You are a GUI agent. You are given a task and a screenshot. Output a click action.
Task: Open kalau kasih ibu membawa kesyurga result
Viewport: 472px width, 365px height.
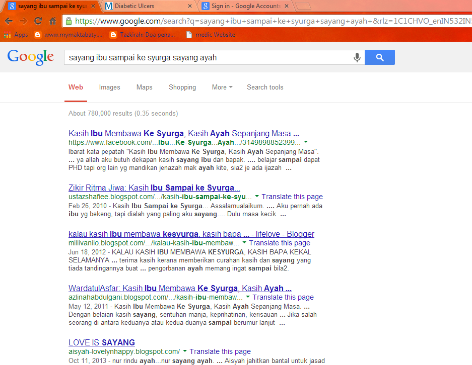pos(191,234)
